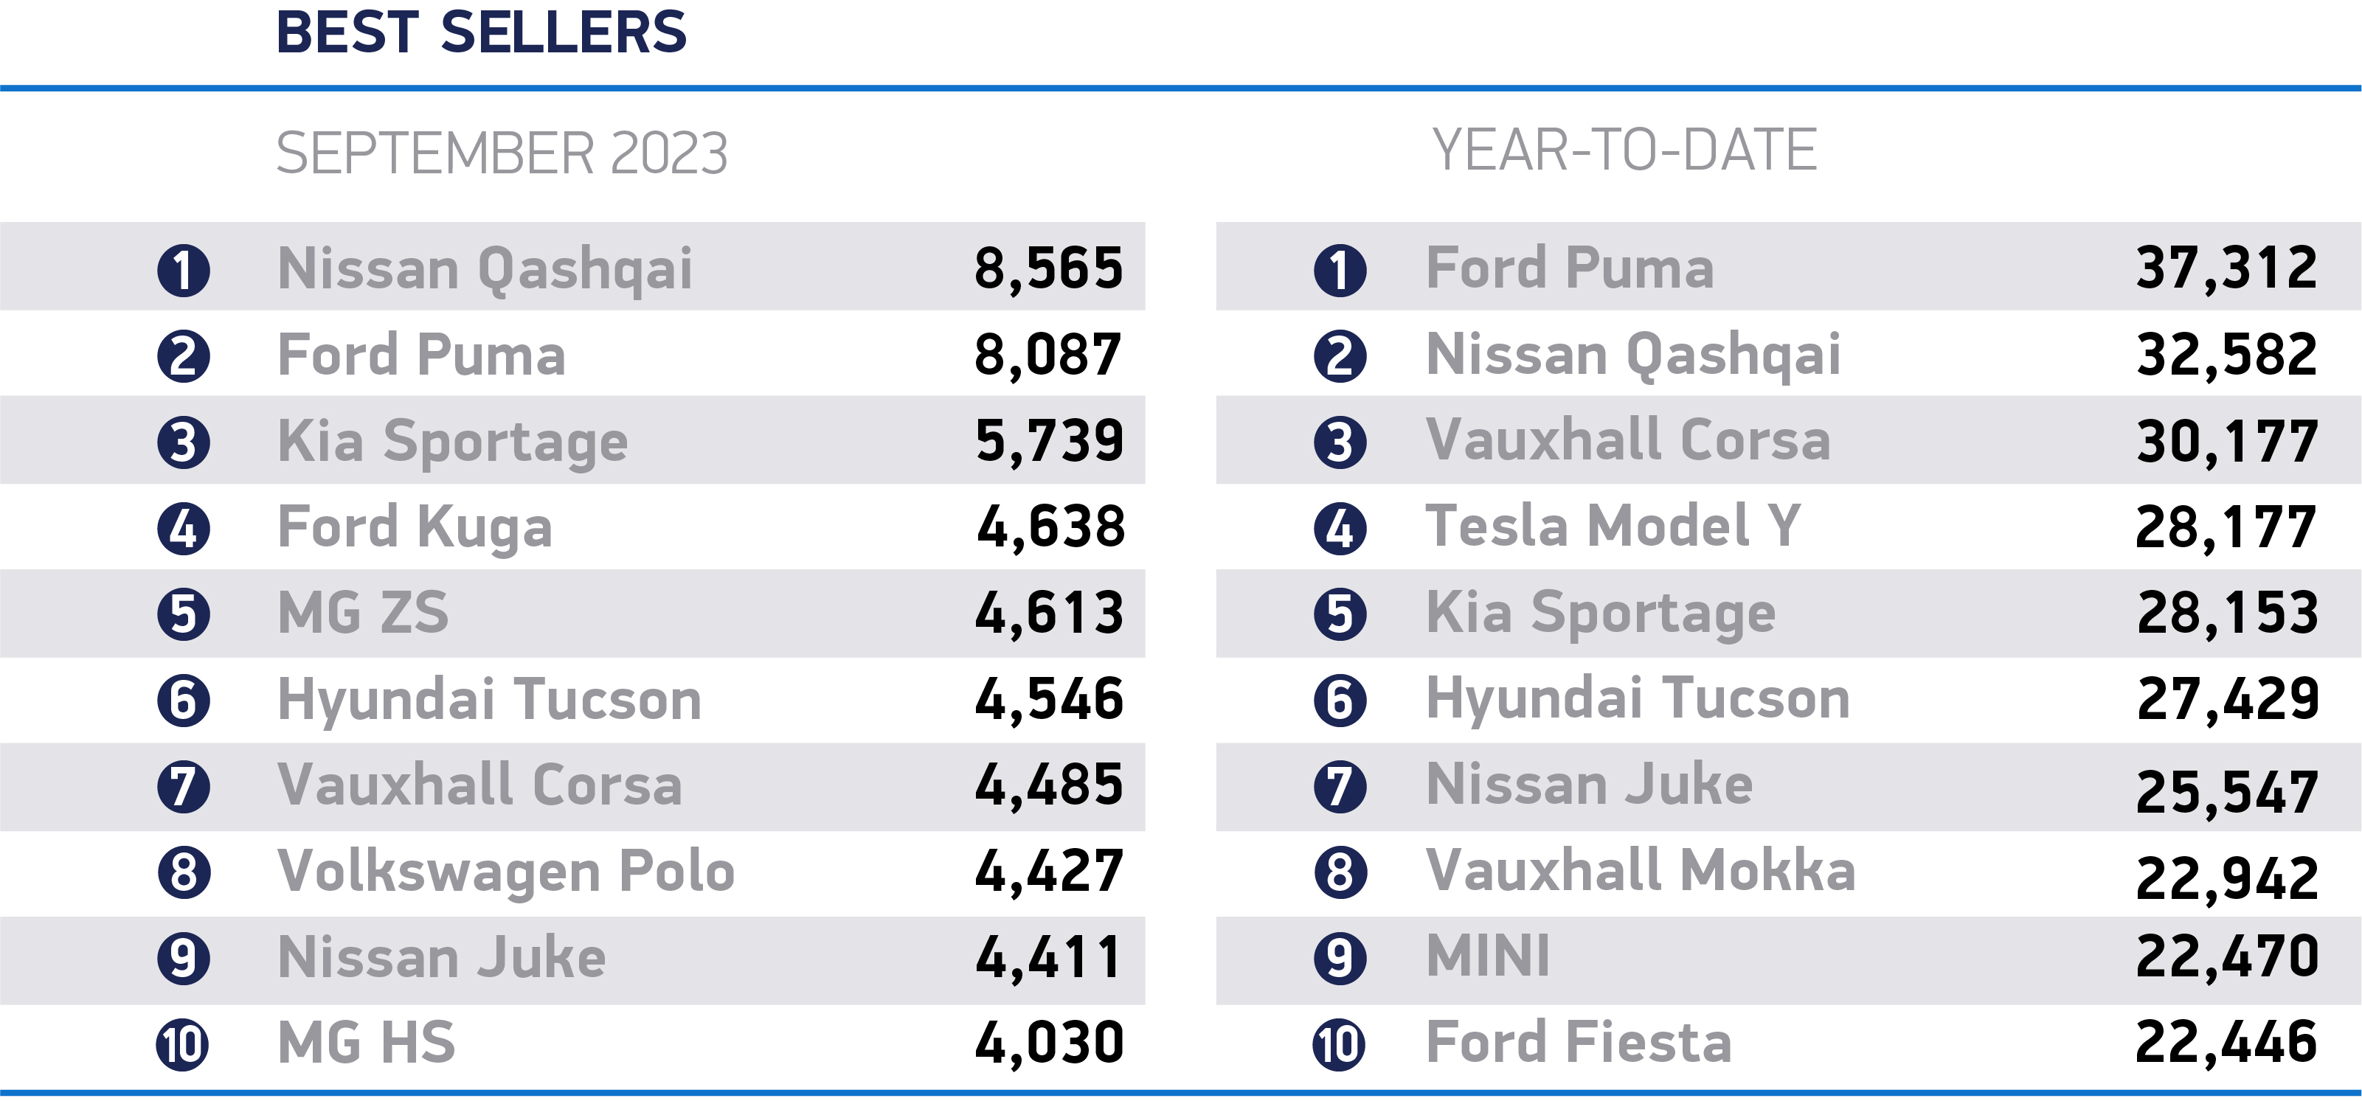Click the rank 1 badge beside year-to-date Ford Puma
The image size is (2362, 1101).
[1340, 271]
